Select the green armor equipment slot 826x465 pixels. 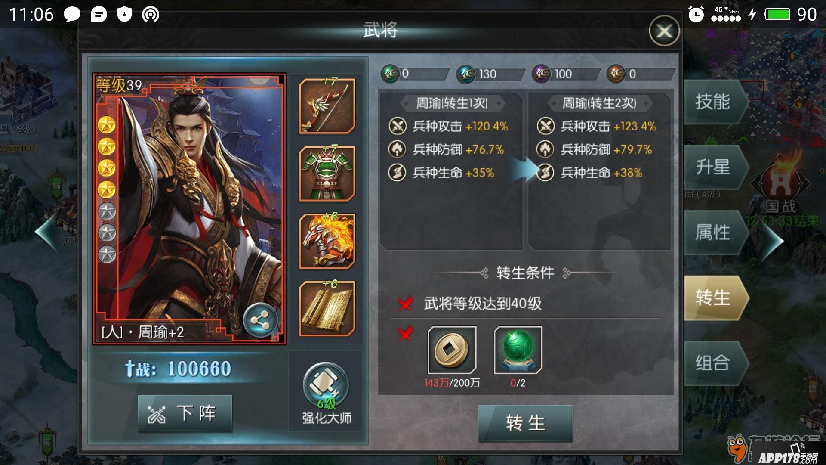point(327,174)
